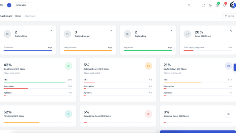Go to Home breadcrumb link
Screen dimensions: 236x133
click(x=18, y=16)
